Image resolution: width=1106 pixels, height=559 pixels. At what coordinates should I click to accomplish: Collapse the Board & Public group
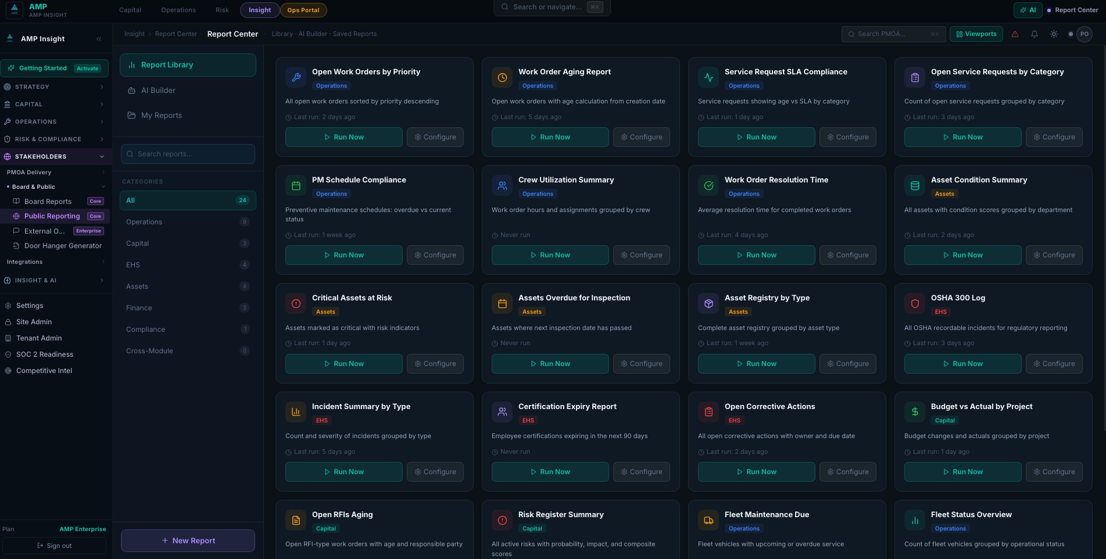point(55,187)
